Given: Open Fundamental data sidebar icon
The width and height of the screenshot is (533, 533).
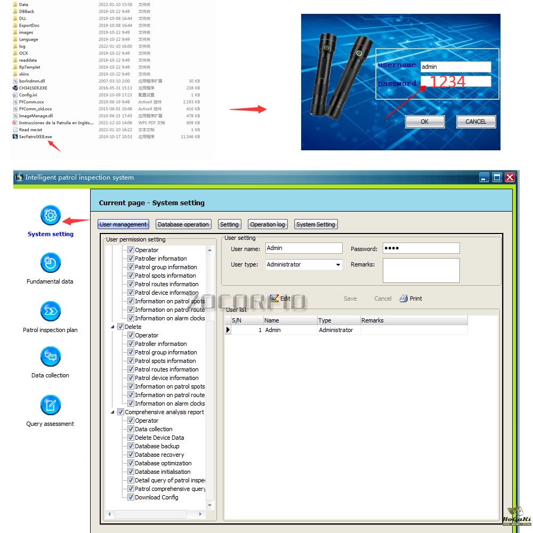Looking at the screenshot, I should pyautogui.click(x=51, y=263).
